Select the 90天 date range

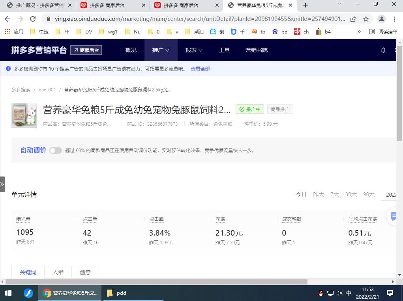pos(369,194)
